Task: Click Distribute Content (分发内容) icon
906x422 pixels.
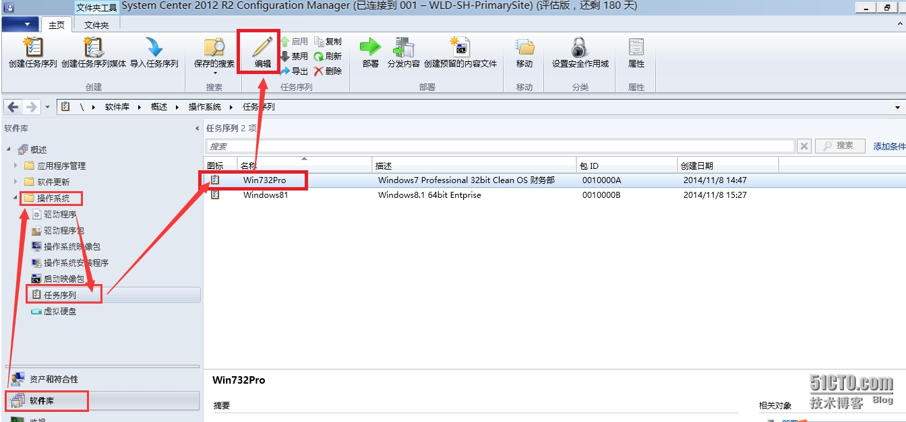Action: tap(404, 46)
